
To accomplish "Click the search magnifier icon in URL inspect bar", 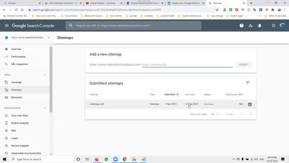I will tap(71, 25).
